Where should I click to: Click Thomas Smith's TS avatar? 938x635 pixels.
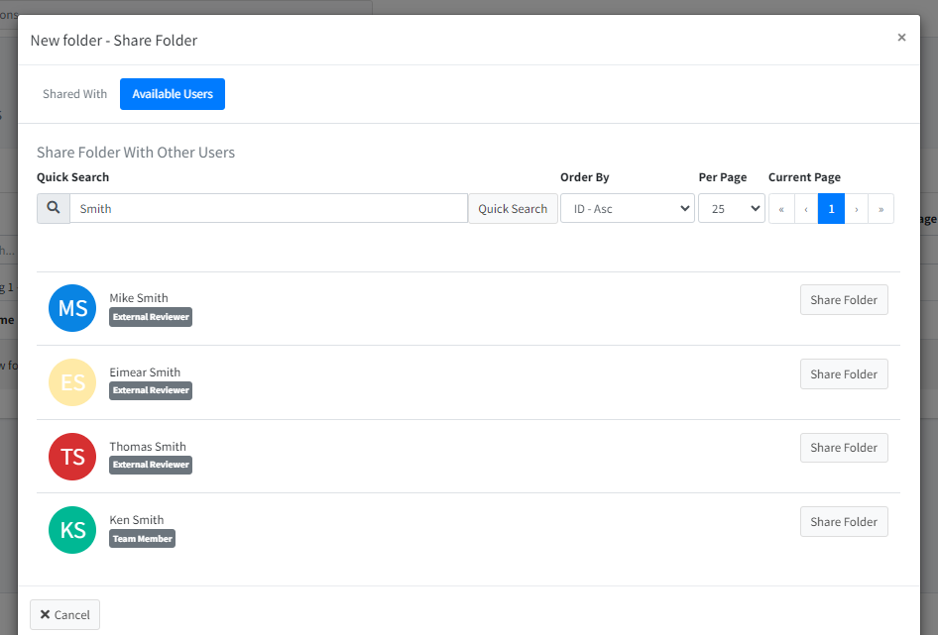[72, 456]
